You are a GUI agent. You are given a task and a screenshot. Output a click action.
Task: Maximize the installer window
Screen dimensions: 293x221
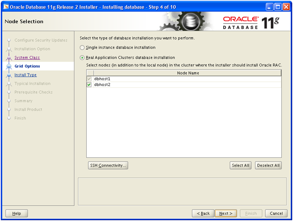tap(278, 7)
